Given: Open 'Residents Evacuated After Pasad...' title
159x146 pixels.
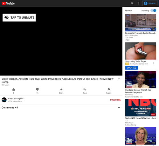Looking at the screenshot, I should point(141,33).
